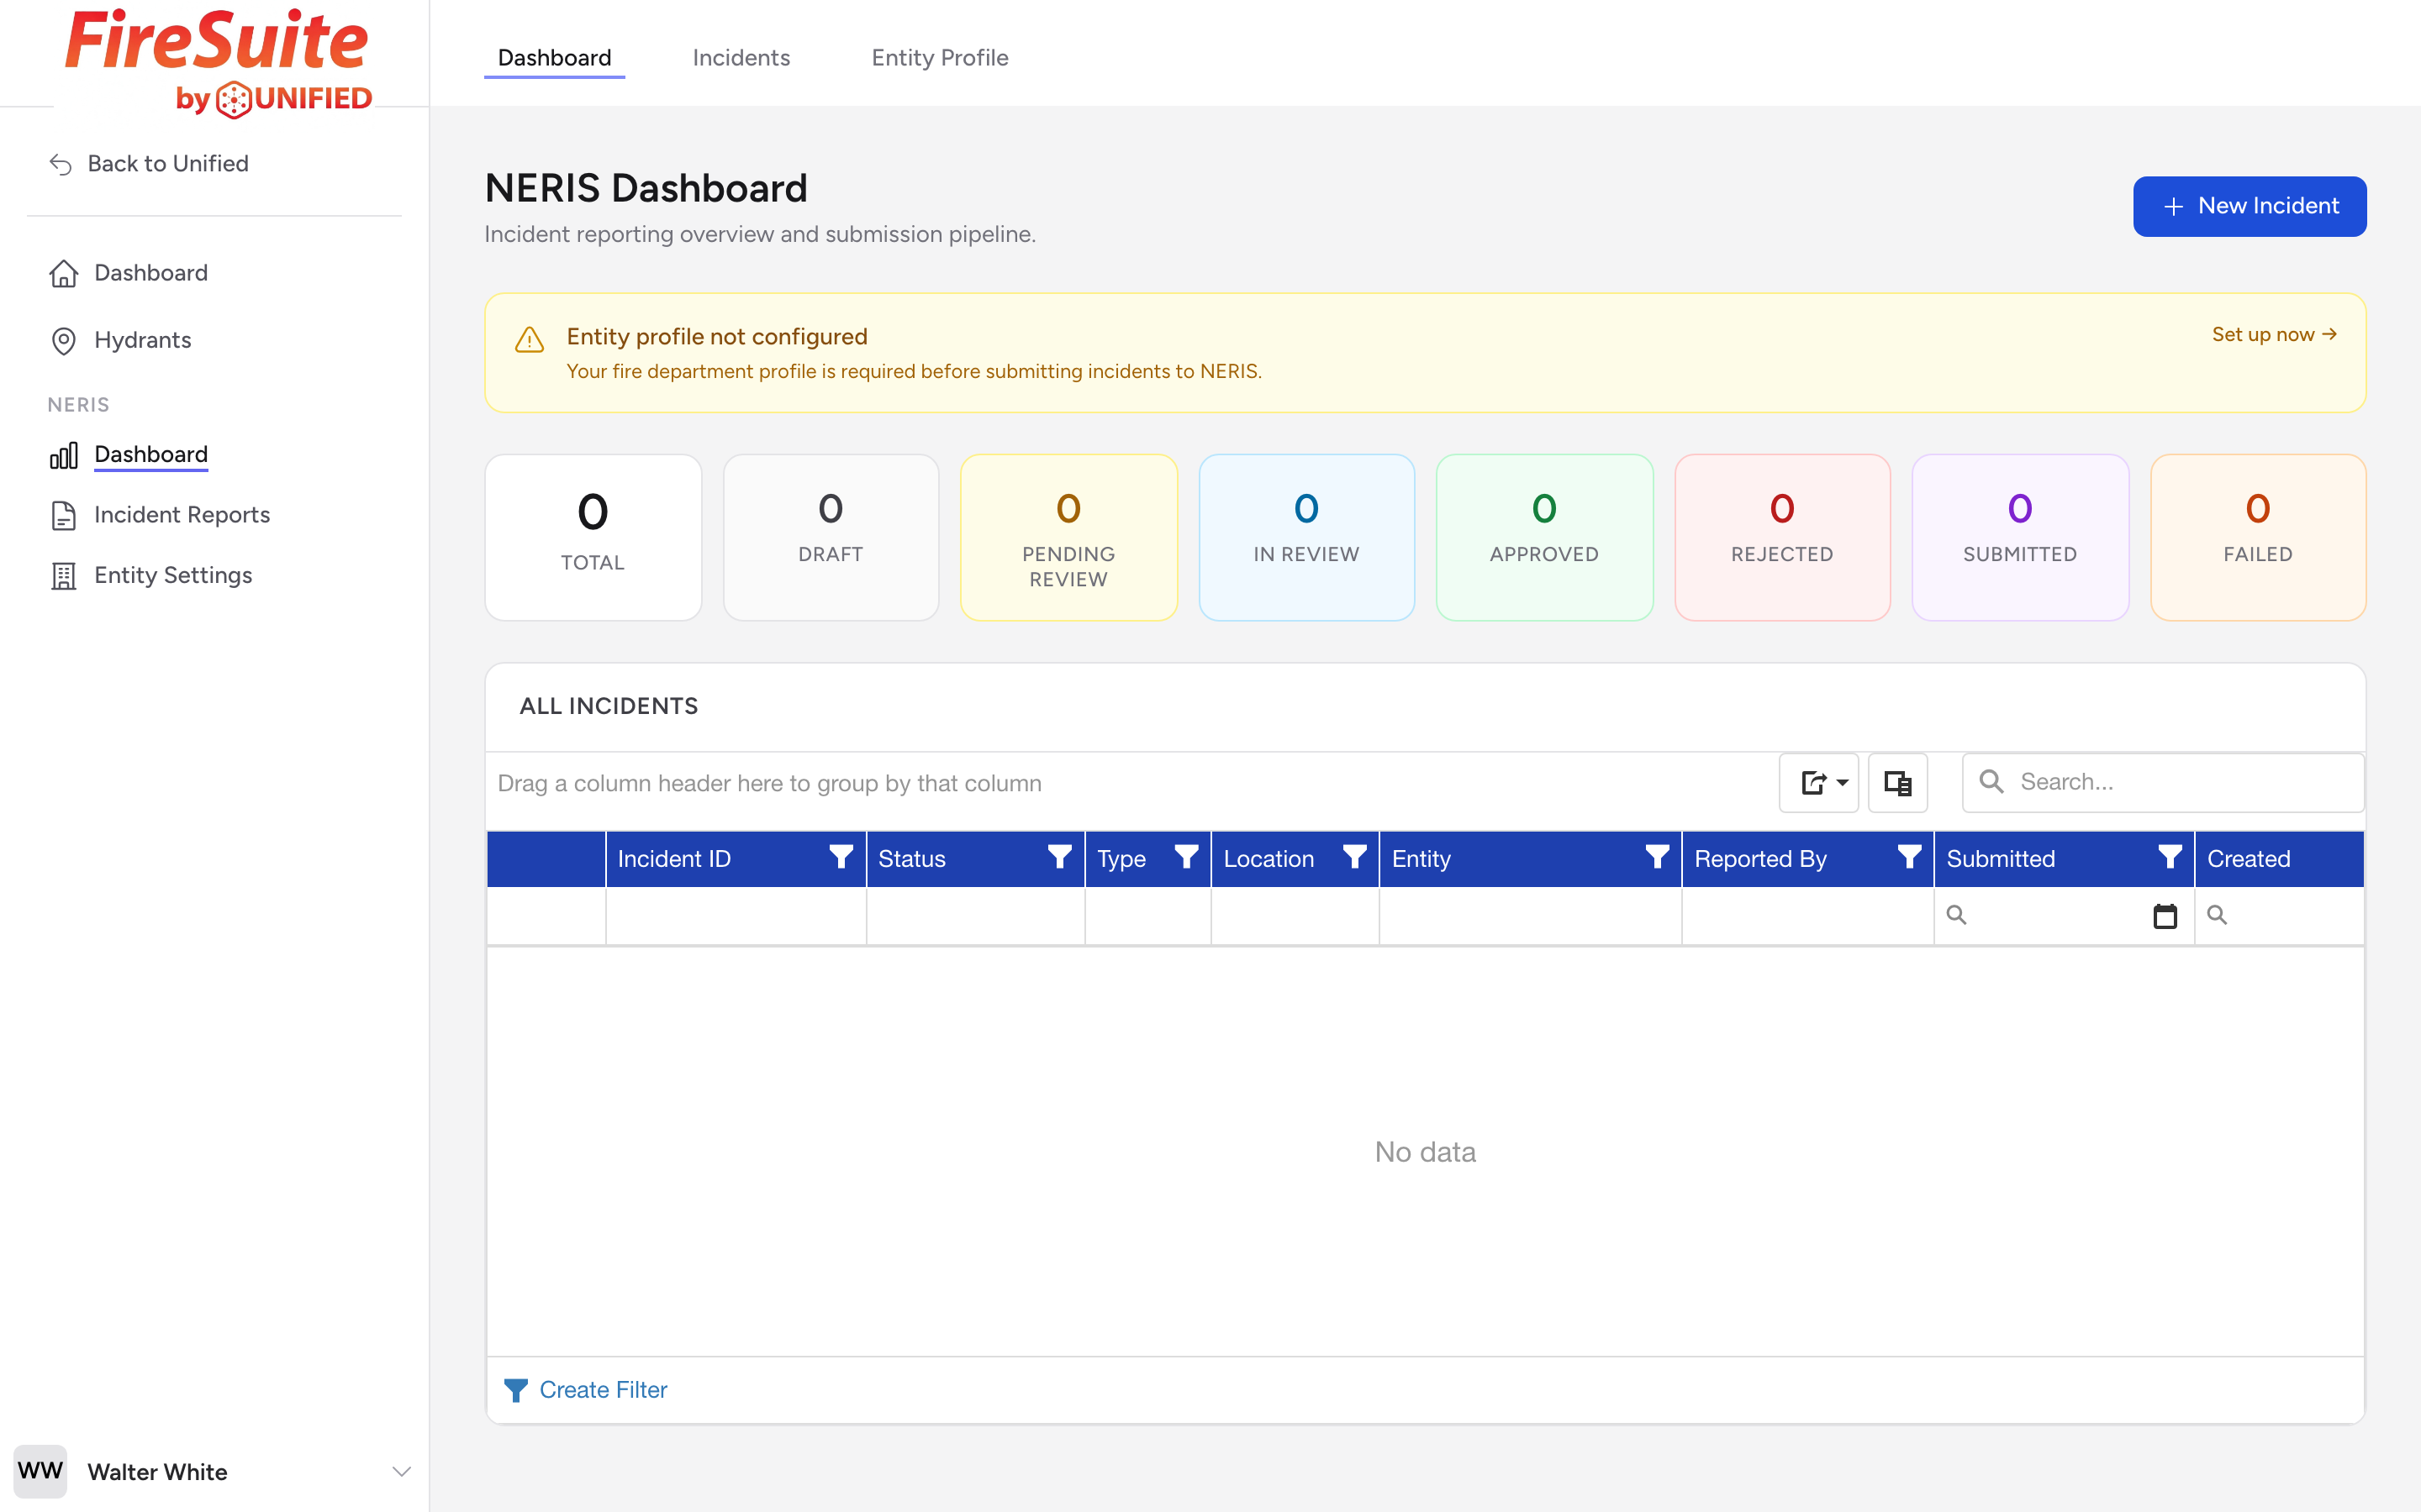Select the Pending Review status card
Viewport: 2421px width, 1512px height.
[x=1068, y=537]
